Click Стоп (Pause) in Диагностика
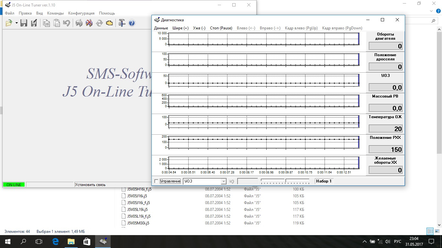The width and height of the screenshot is (442, 248). (221, 28)
